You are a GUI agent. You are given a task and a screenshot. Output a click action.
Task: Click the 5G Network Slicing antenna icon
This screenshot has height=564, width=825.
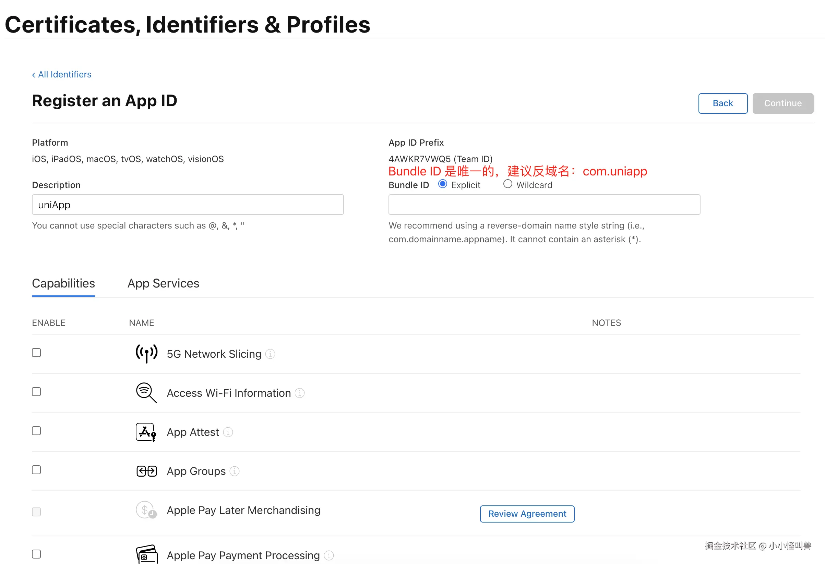(146, 354)
